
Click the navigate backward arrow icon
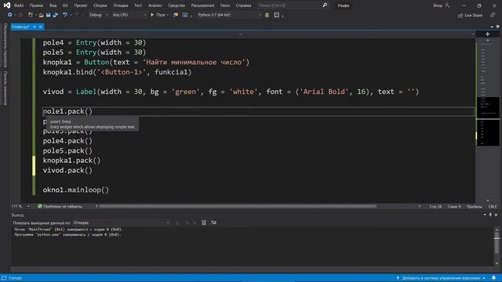tap(10, 15)
